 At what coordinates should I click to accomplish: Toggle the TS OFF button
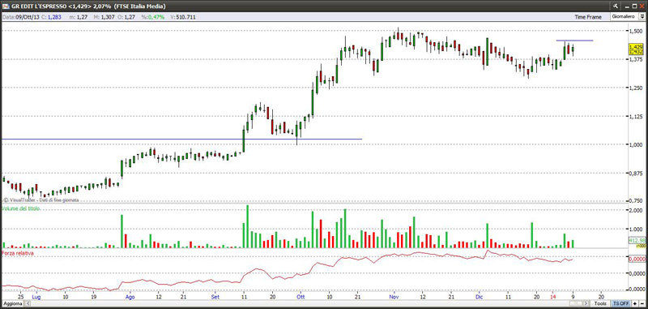coord(620,303)
